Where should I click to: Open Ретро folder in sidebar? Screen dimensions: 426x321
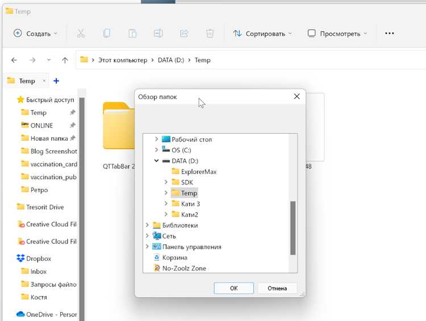pyautogui.click(x=34, y=190)
